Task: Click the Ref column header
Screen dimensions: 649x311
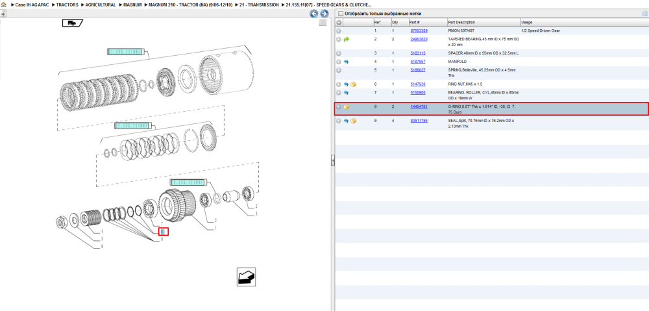Action: coord(382,22)
